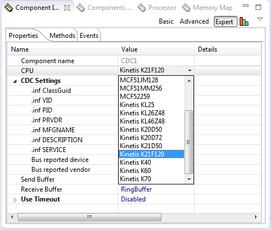Select the .inf DESCRIPTION property row

[x=63, y=140]
